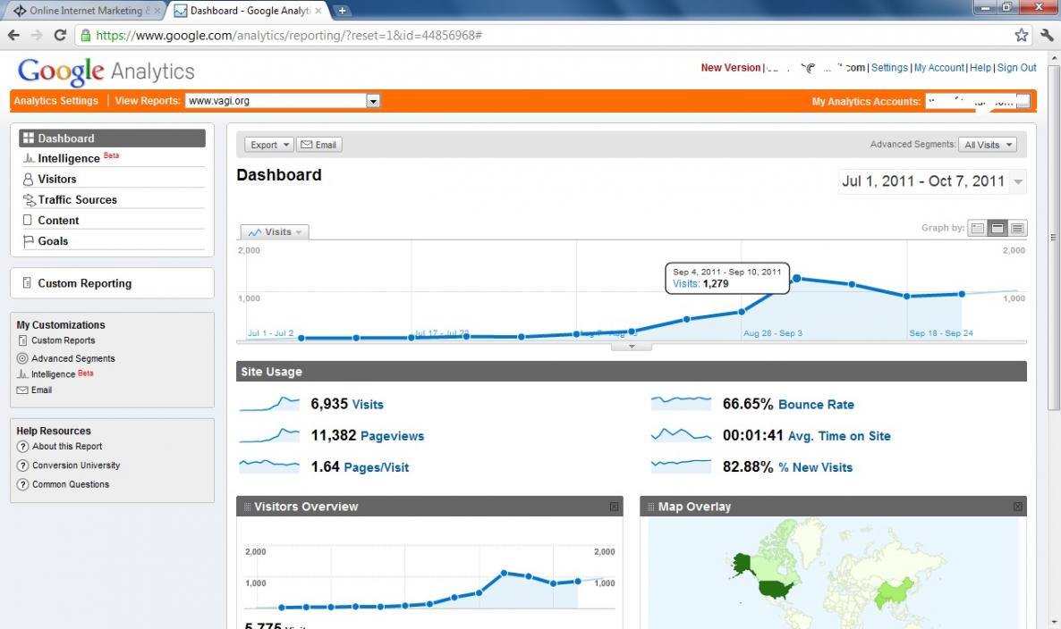Open a new browser tab
The width and height of the screenshot is (1061, 629).
click(342, 11)
